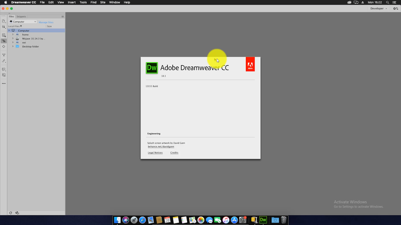Click the Credits link
401x225 pixels.
point(174,153)
